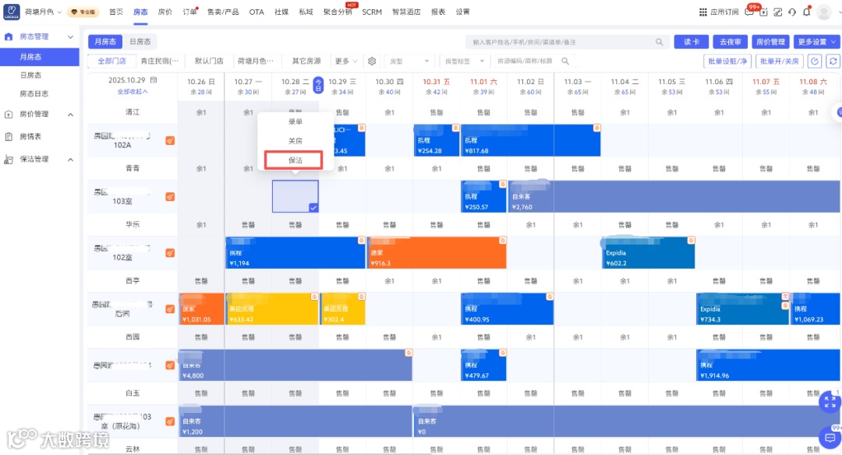Image resolution: width=842 pixels, height=455 pixels.
Task: Click the 批量开/关房 button
Action: [x=779, y=62]
